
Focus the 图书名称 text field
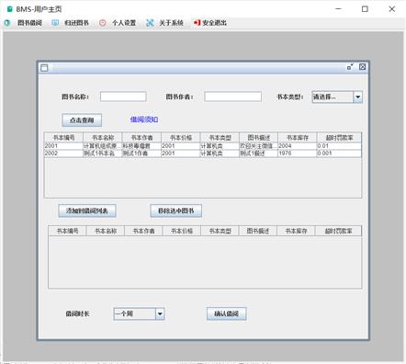(123, 97)
